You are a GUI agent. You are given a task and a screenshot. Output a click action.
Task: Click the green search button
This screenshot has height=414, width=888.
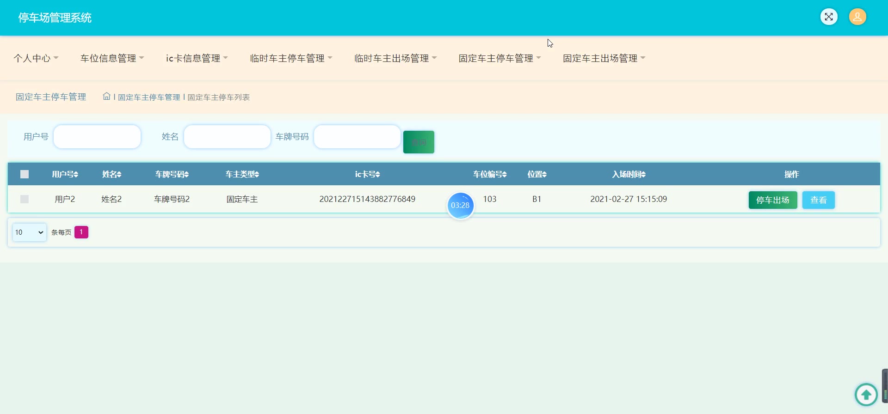[x=419, y=142]
